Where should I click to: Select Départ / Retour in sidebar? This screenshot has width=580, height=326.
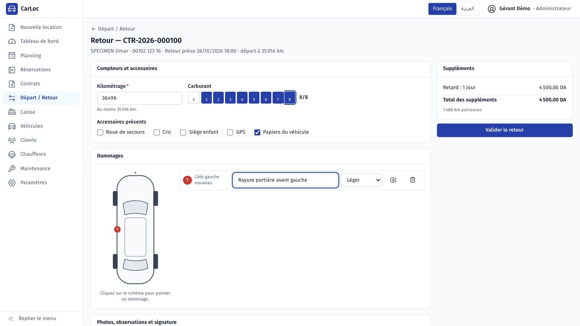(41, 98)
